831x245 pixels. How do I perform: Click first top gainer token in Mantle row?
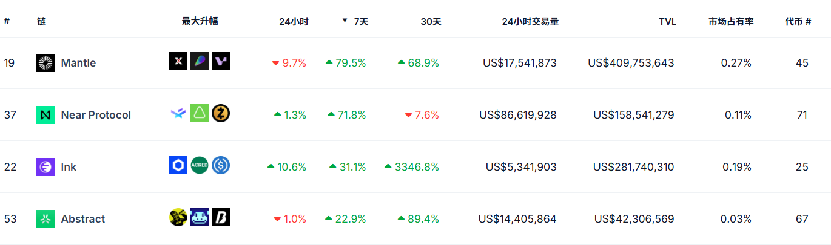(x=178, y=61)
